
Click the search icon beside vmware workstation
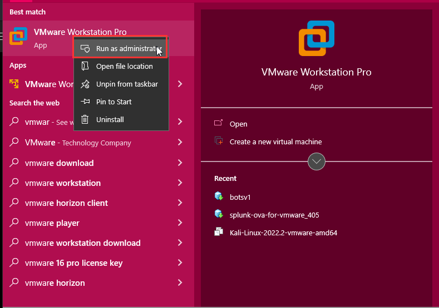pos(14,183)
